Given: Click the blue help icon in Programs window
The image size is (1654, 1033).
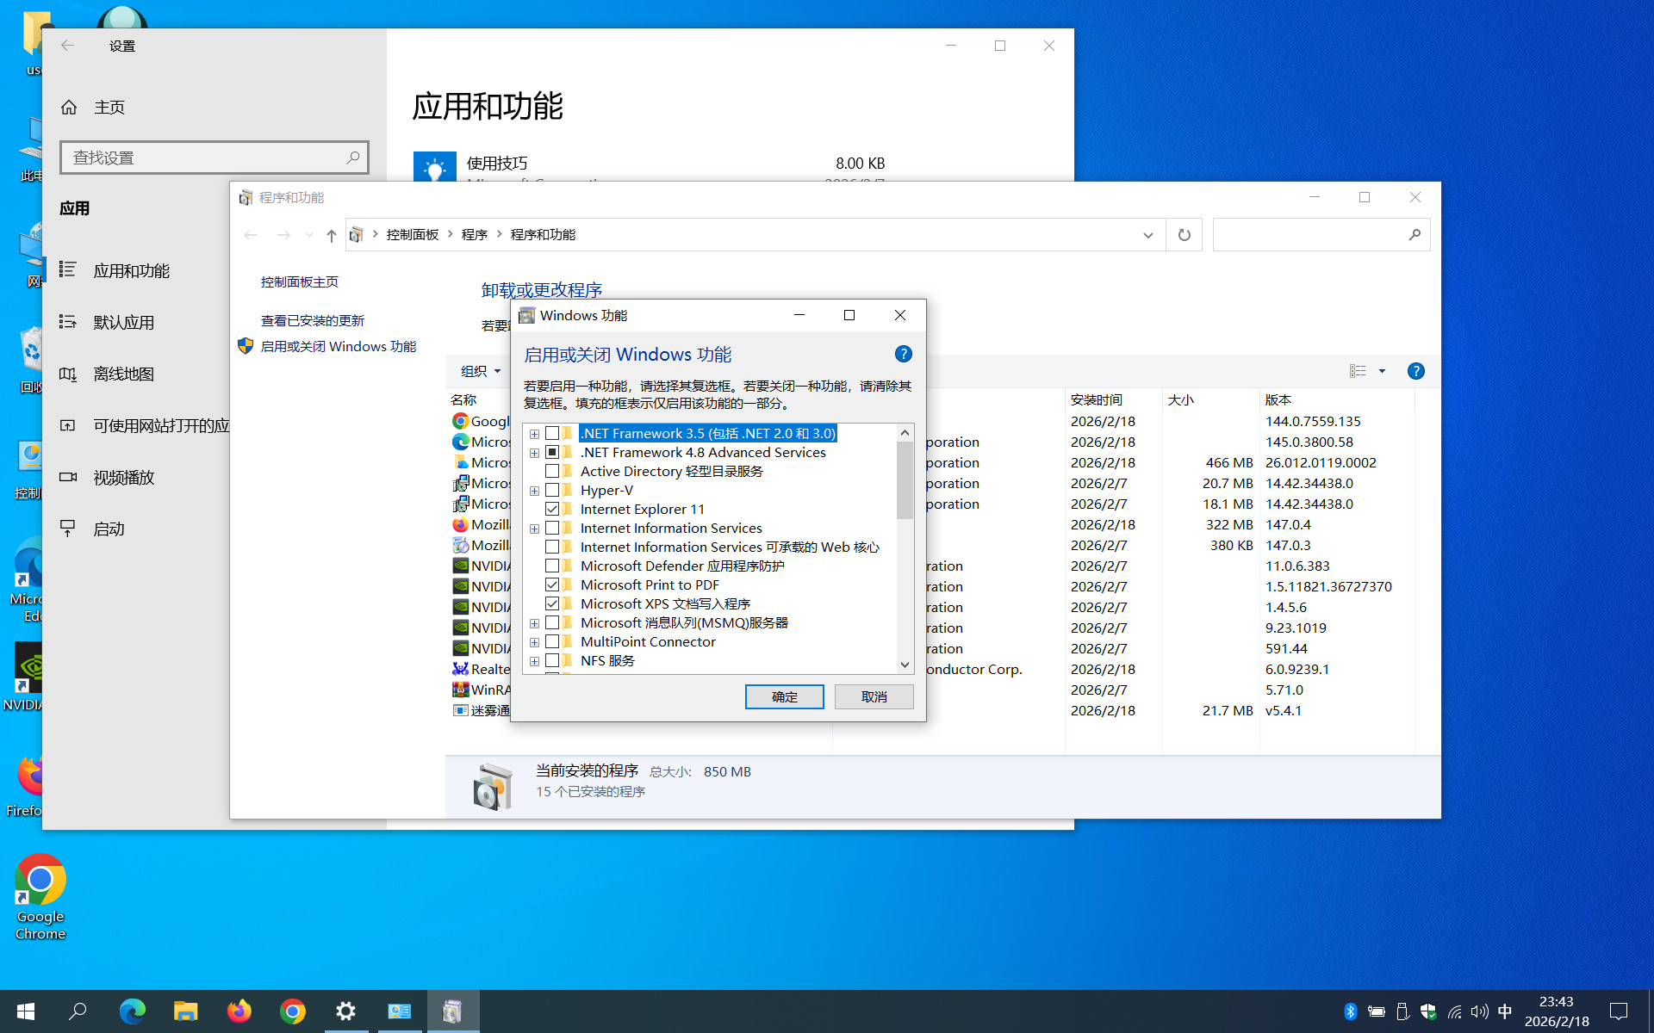Looking at the screenshot, I should [x=1415, y=371].
